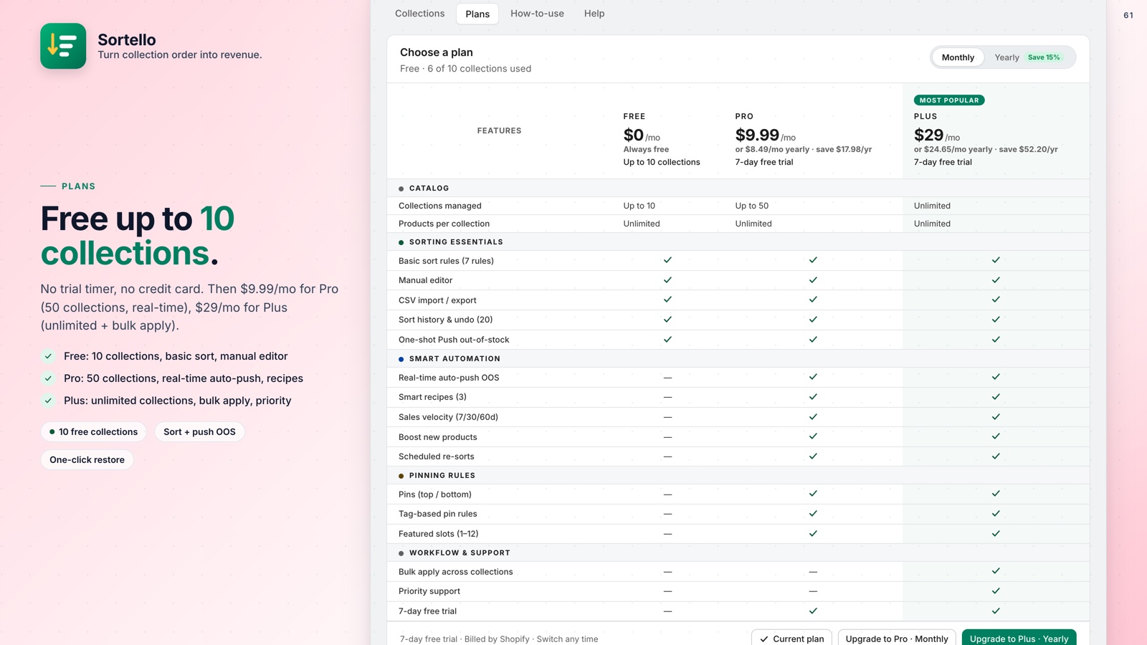Image resolution: width=1147 pixels, height=645 pixels.
Task: Click Pro checkmark for Sales velocity row
Action: [813, 416]
